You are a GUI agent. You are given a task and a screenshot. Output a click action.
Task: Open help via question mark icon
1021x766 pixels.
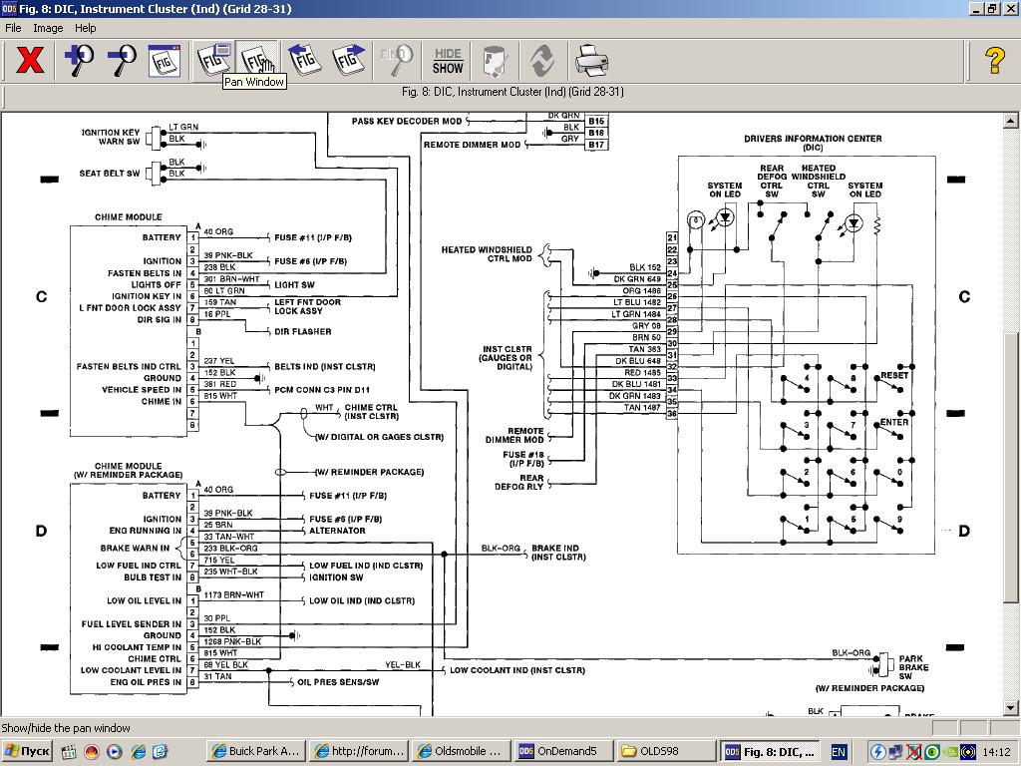click(x=994, y=61)
